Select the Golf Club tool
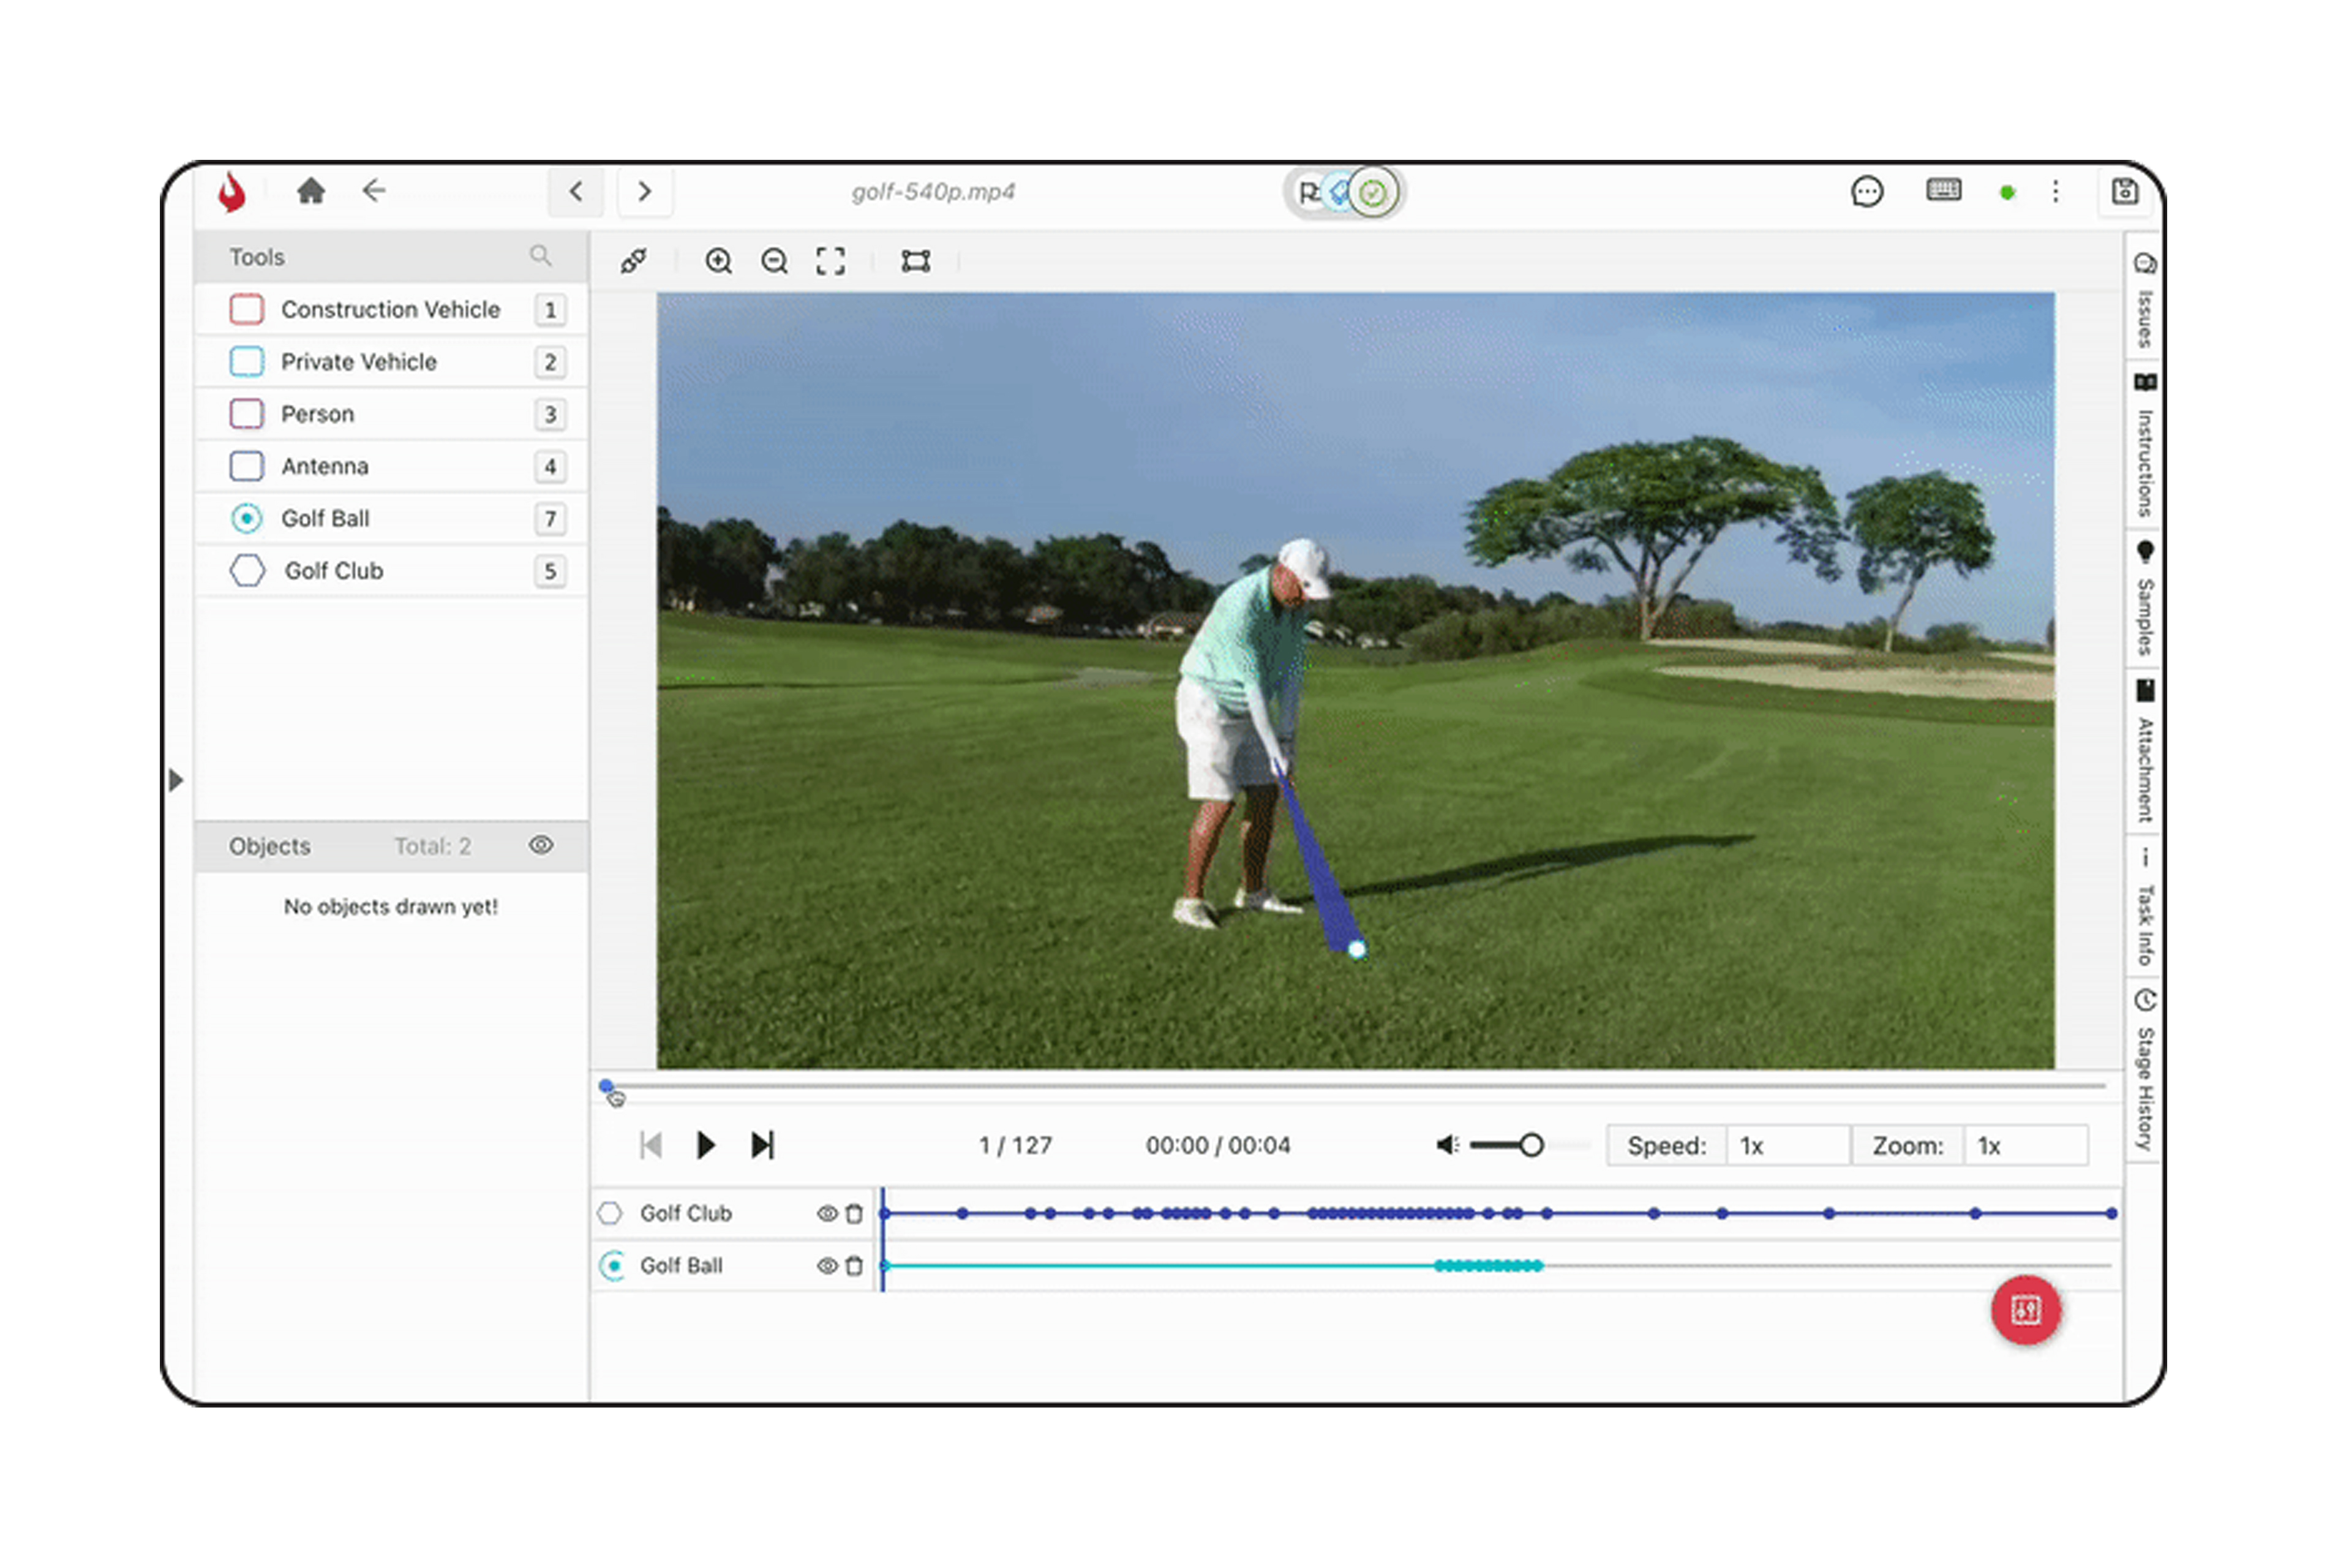This screenshot has width=2327, height=1568. 333,571
